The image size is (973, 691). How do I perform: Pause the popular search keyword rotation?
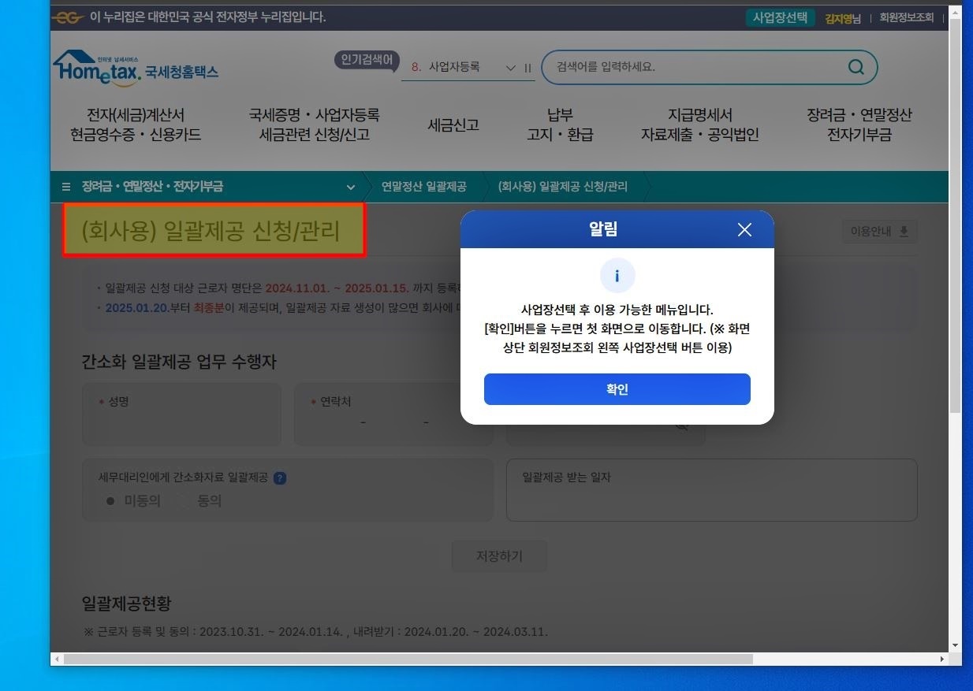528,68
